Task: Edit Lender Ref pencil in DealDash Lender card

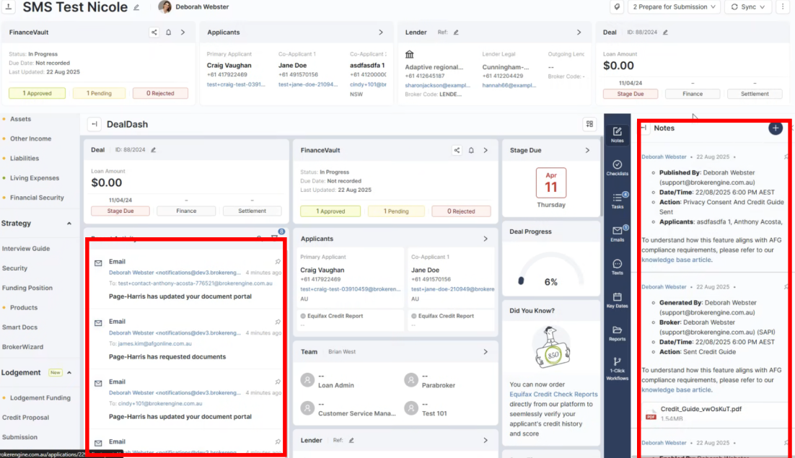Action: tap(351, 440)
